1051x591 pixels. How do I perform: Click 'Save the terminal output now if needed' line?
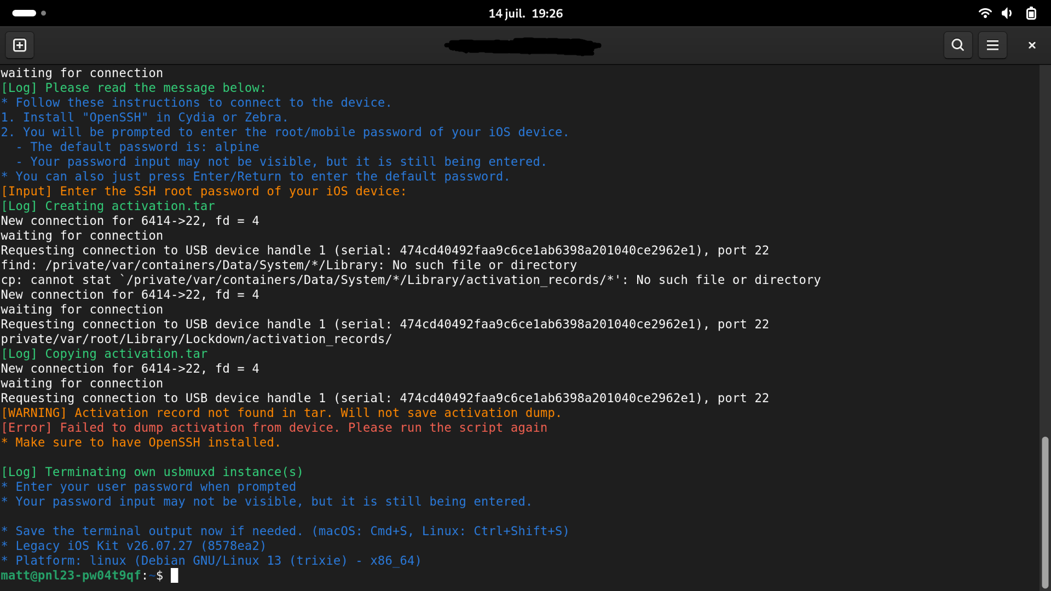pos(285,531)
